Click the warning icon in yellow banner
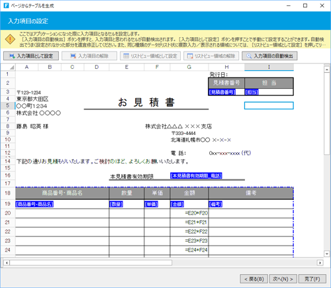331x288 pixels. (10, 39)
